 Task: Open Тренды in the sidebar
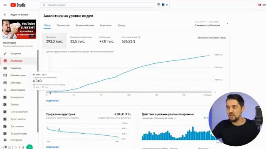point(19,104)
